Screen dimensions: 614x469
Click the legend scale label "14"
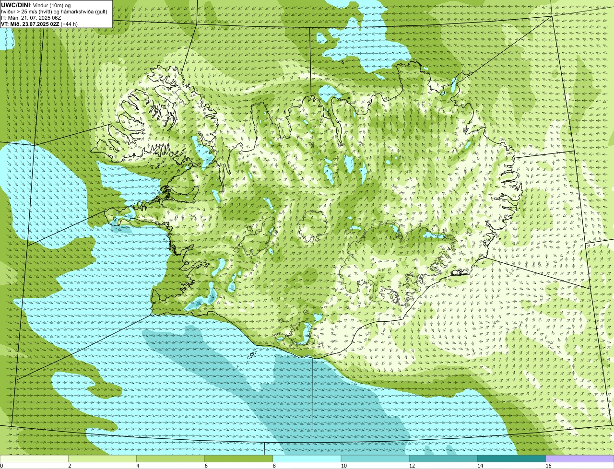(x=480, y=466)
